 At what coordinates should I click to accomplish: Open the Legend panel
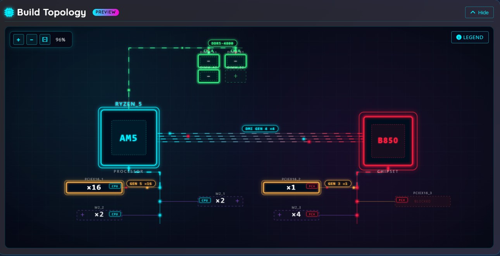tap(470, 37)
